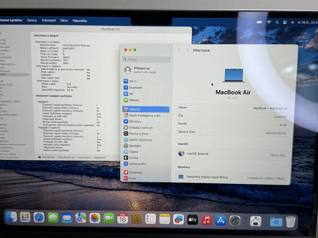Open Zobrazení menu in menu bar
318x238 pixels.
[49, 20]
